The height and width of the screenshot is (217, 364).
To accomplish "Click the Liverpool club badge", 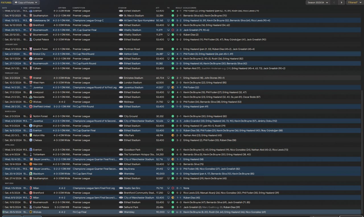I will point(31,92).
